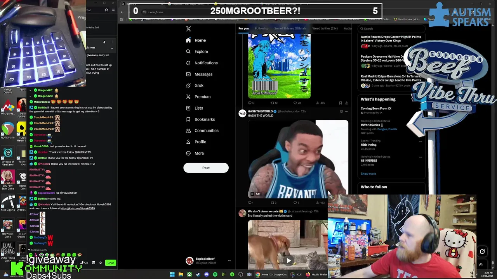Select the For you timeline tab
This screenshot has height=279, width=497.
coord(243,28)
